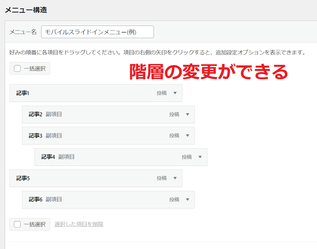This screenshot has height=249, width=317.
Task: Expand options arrow for 記事3
Action: pos(188,136)
